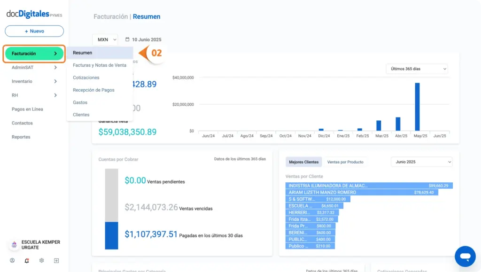Click the Escuela Kemper Urgate company avatar
The height and width of the screenshot is (272, 481).
tap(14, 245)
